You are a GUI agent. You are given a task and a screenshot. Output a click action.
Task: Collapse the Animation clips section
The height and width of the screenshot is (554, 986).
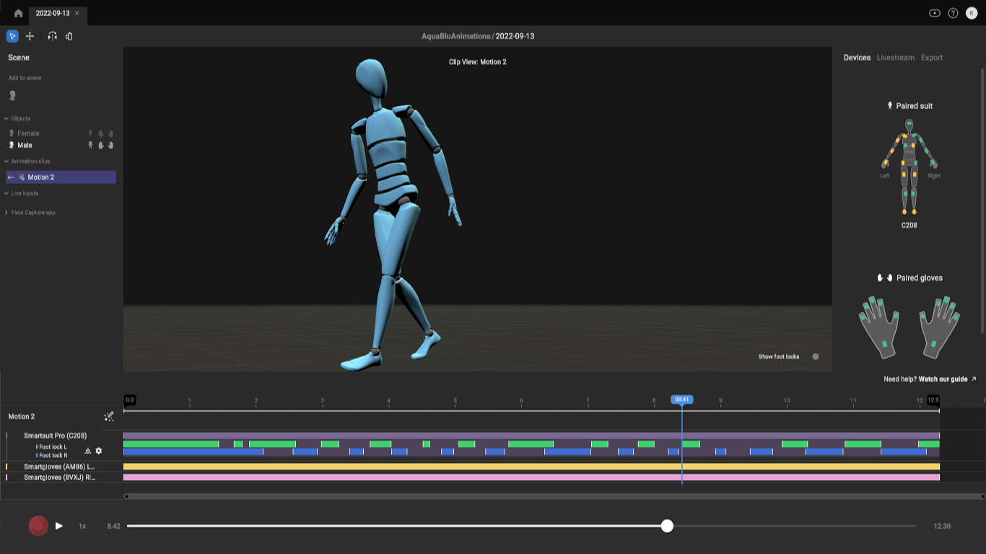pos(6,161)
